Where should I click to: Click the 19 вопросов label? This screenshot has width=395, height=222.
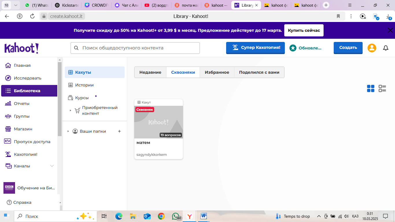click(x=171, y=135)
